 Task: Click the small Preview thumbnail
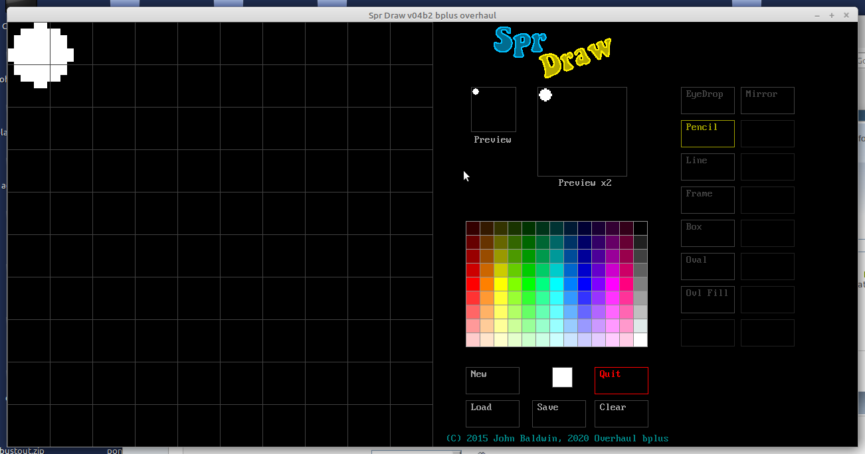pos(494,110)
